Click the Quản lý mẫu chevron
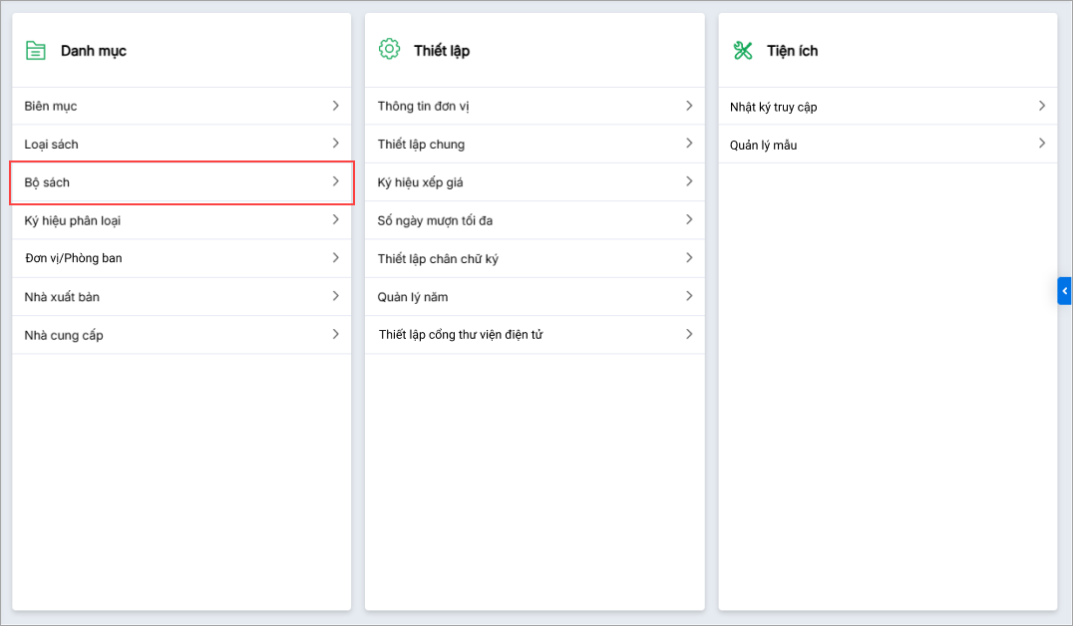Image resolution: width=1073 pixels, height=626 pixels. click(x=1042, y=144)
